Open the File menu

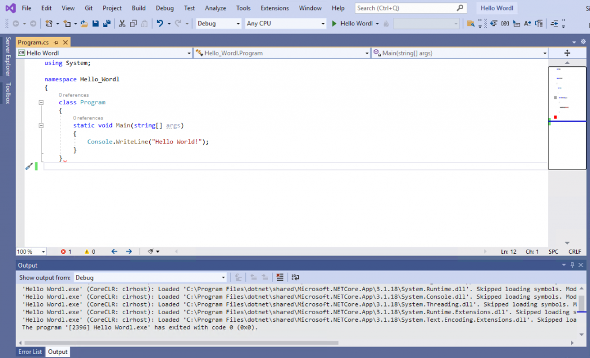(27, 8)
